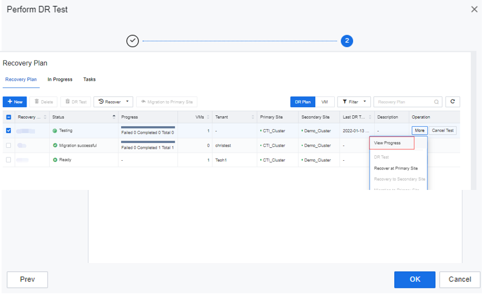Click the New button
This screenshot has height=296, width=484.
pos(15,102)
